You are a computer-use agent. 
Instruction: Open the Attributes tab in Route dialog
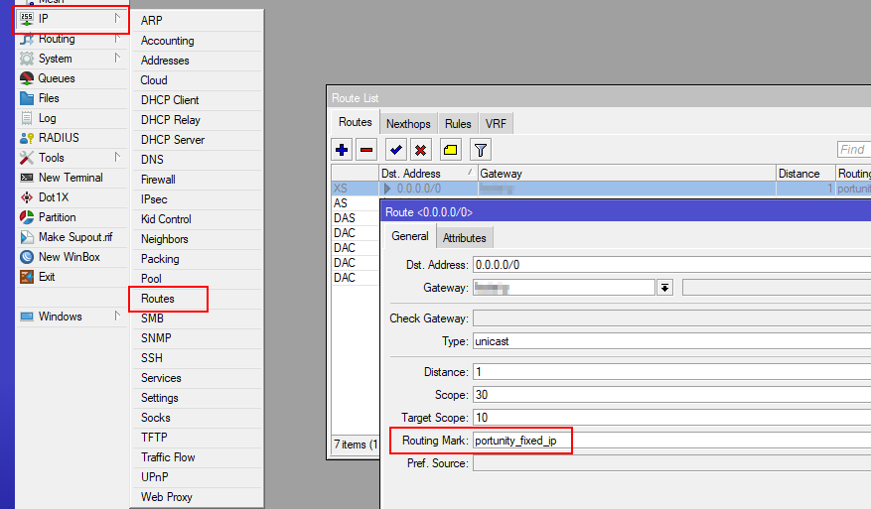(x=464, y=238)
